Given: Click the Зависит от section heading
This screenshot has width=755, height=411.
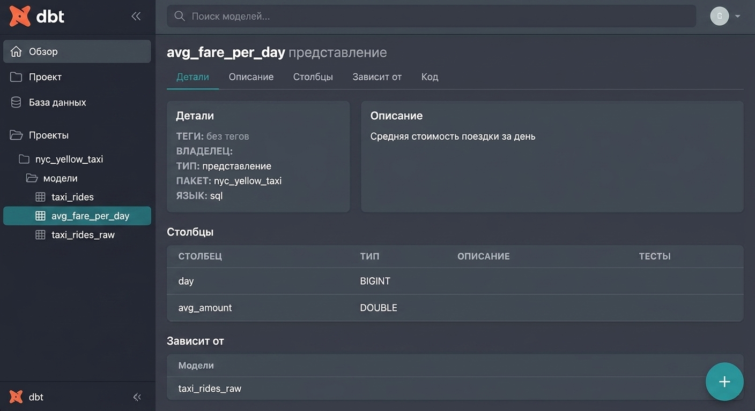Looking at the screenshot, I should coord(195,341).
